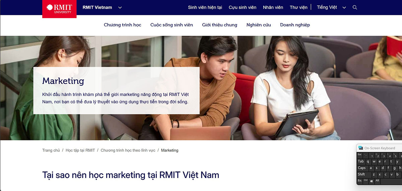Visit the Thư viện link

pos(298,7)
